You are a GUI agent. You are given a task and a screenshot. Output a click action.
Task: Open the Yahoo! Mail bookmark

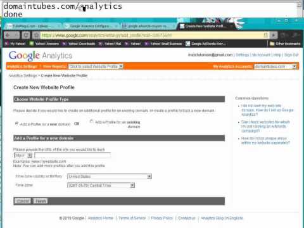[110, 44]
